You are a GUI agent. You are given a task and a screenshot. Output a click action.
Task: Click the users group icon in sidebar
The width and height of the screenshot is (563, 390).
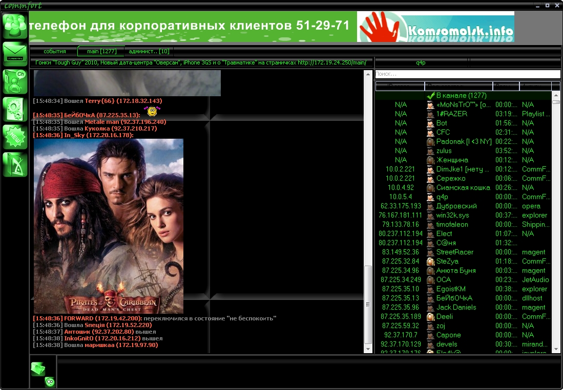(15, 26)
